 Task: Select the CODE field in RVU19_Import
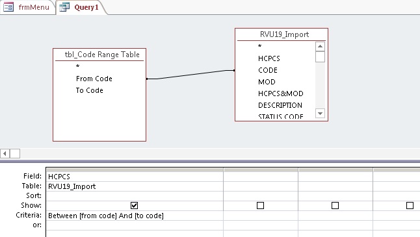pos(268,70)
